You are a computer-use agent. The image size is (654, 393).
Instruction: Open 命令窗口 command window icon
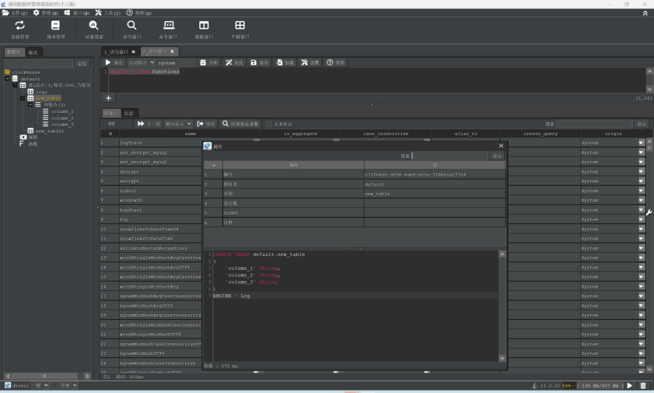[168, 25]
